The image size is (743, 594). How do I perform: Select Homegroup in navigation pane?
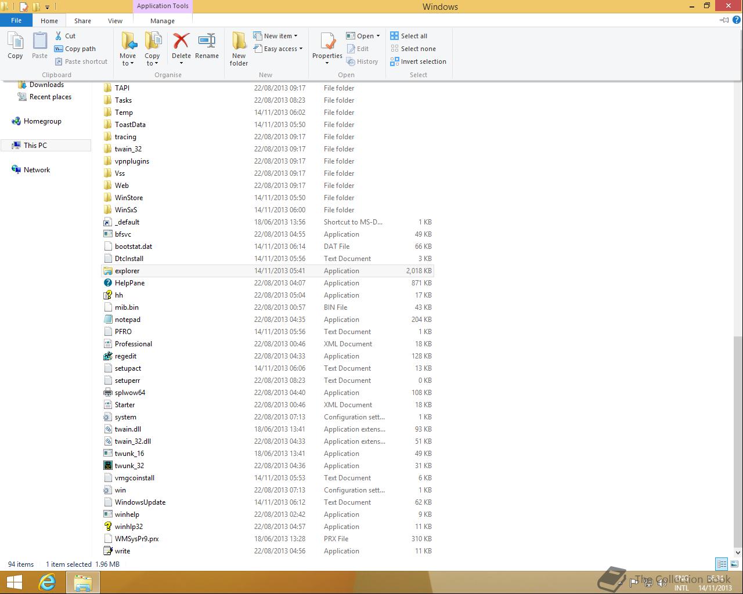pos(42,121)
